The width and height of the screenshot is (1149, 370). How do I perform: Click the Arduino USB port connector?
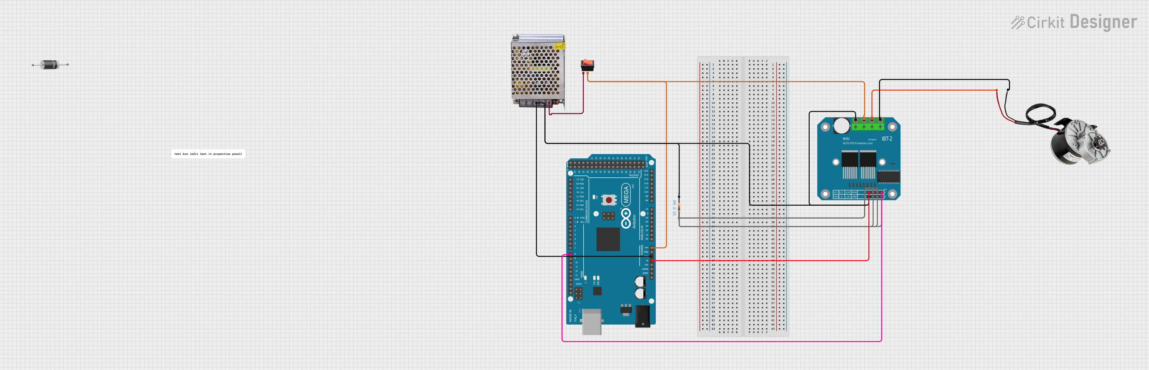pos(592,321)
